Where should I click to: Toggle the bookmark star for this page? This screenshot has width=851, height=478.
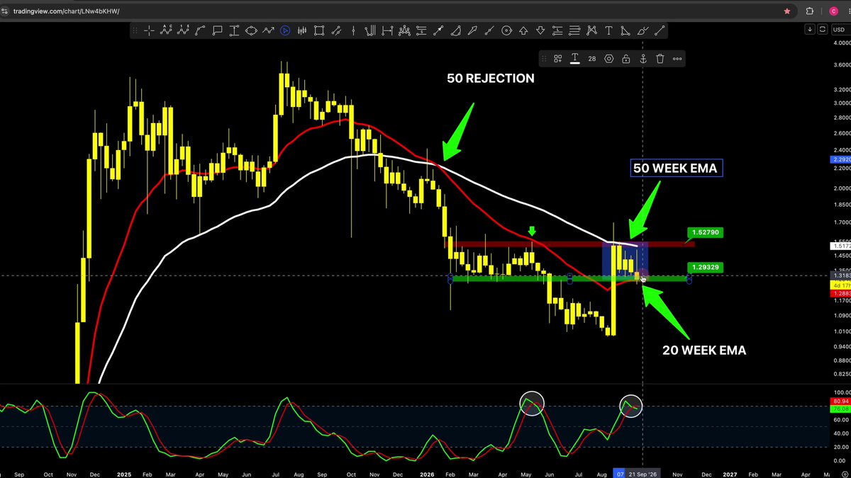[787, 11]
